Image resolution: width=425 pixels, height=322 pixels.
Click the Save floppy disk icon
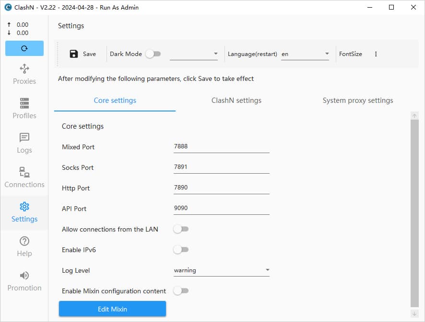coord(74,54)
